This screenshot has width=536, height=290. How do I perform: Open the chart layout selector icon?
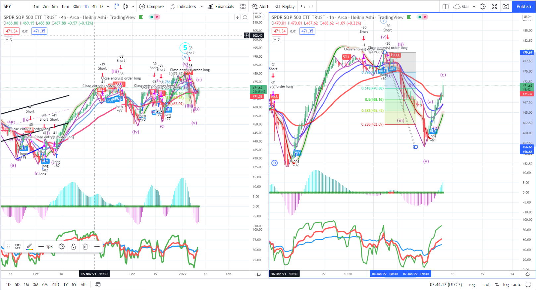pos(446,6)
